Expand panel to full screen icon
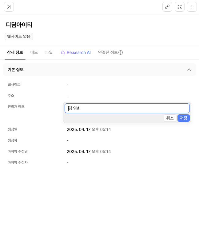The width and height of the screenshot is (199, 226). point(180,7)
